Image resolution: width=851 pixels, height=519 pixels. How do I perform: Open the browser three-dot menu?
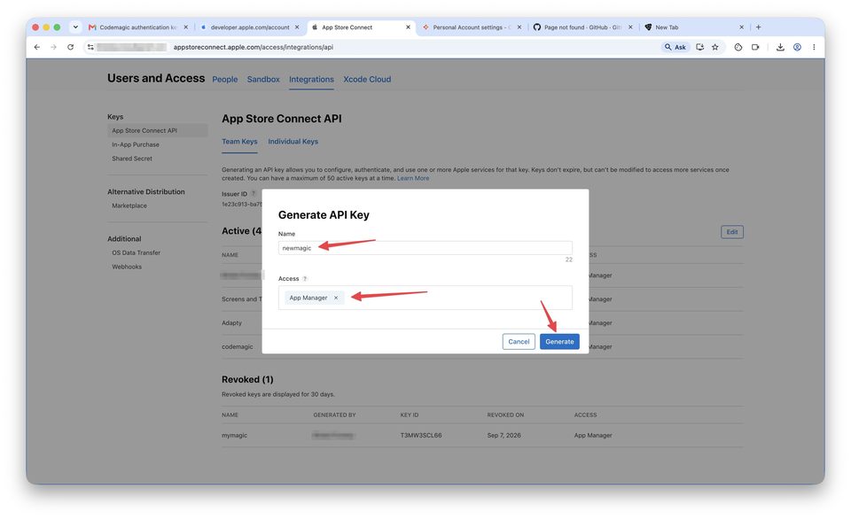coord(814,47)
